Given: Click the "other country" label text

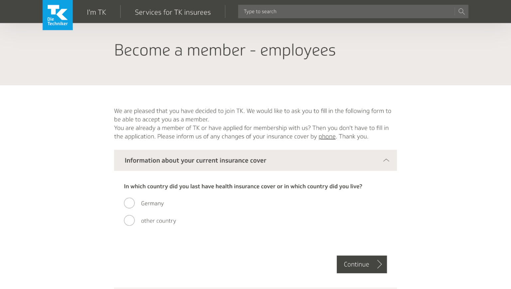Looking at the screenshot, I should 158,220.
